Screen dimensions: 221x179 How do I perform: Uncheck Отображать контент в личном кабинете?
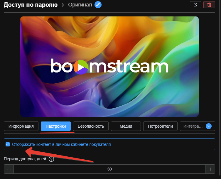8,144
